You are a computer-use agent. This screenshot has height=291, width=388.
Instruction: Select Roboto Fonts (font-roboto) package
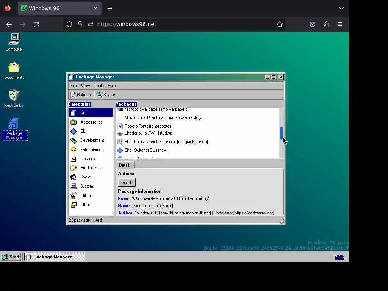click(148, 126)
